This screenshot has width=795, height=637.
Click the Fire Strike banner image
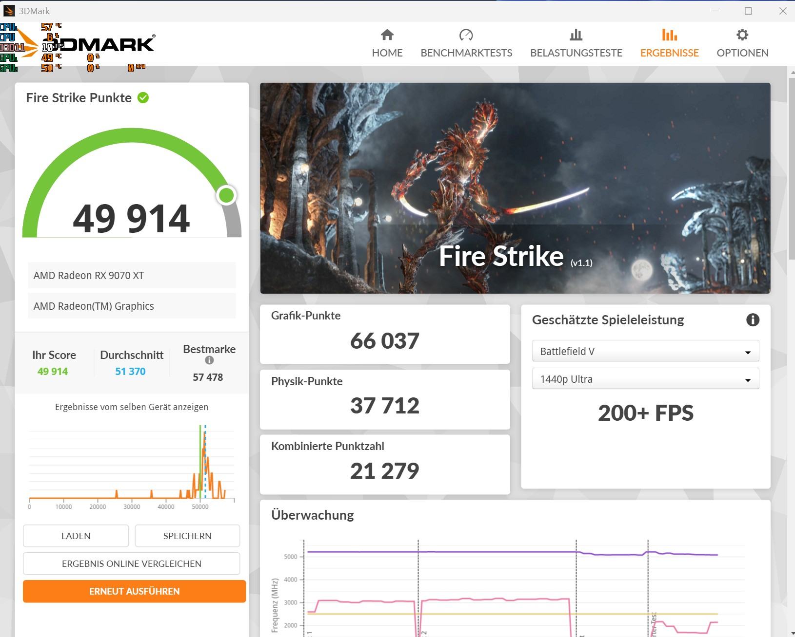point(515,188)
